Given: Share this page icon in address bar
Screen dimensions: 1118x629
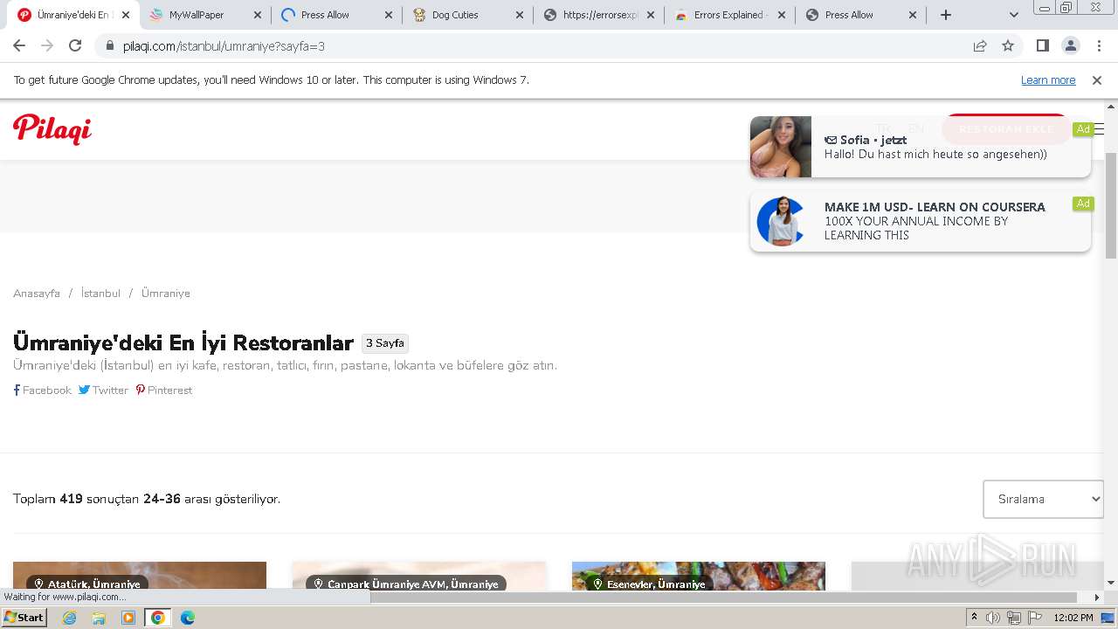Looking at the screenshot, I should pyautogui.click(x=980, y=45).
